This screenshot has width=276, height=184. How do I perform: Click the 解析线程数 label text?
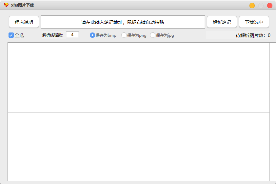tap(53, 35)
